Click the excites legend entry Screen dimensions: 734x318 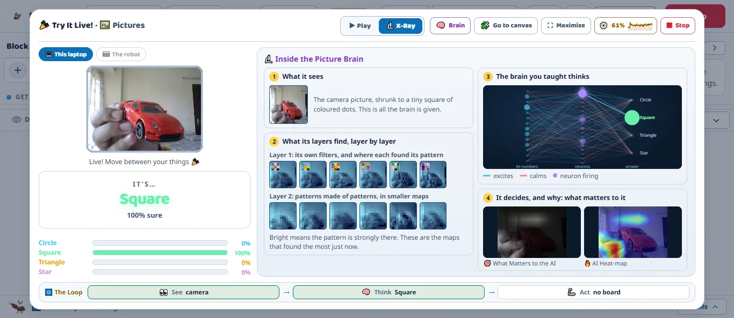(498, 176)
